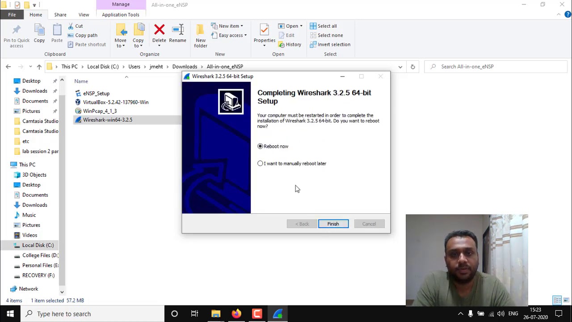Choose I want to manually reboot later

click(292, 163)
